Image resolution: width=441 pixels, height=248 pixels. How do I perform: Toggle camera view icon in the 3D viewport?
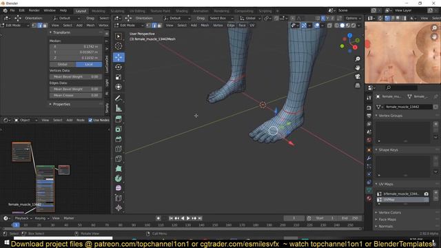tap(358, 76)
